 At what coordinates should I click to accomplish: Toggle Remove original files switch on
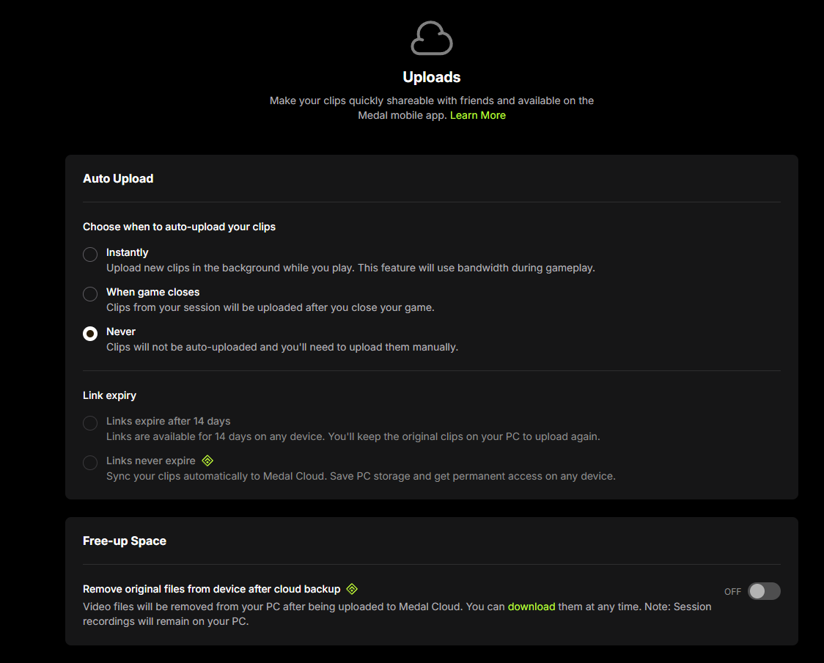(x=764, y=591)
